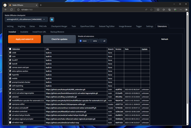The width and height of the screenshot is (191, 128).
Task: Toggle split screen icon in browser toolbar
Action: [x=158, y=10]
